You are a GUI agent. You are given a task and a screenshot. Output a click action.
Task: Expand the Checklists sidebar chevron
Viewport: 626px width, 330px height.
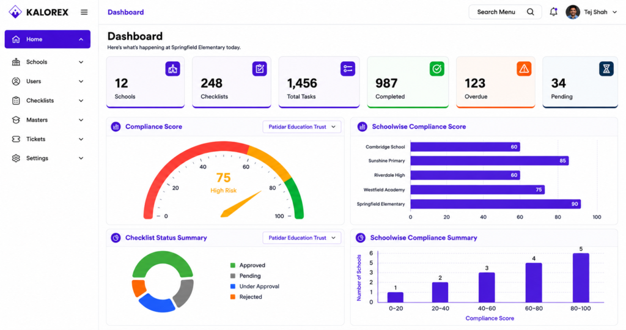click(81, 101)
